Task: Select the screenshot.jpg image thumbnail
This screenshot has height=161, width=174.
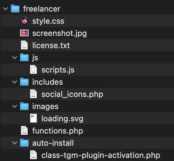Action: tap(24, 33)
